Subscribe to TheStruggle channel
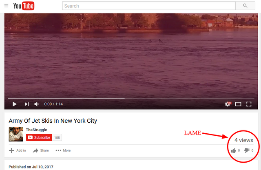Screen dimensions: 261x170 point(39,137)
